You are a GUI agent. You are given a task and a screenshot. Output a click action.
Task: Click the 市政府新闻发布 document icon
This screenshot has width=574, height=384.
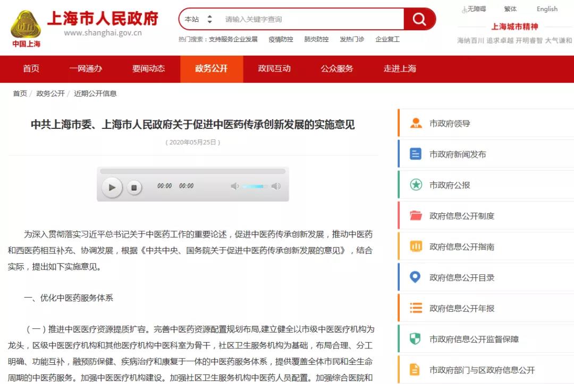pos(416,154)
